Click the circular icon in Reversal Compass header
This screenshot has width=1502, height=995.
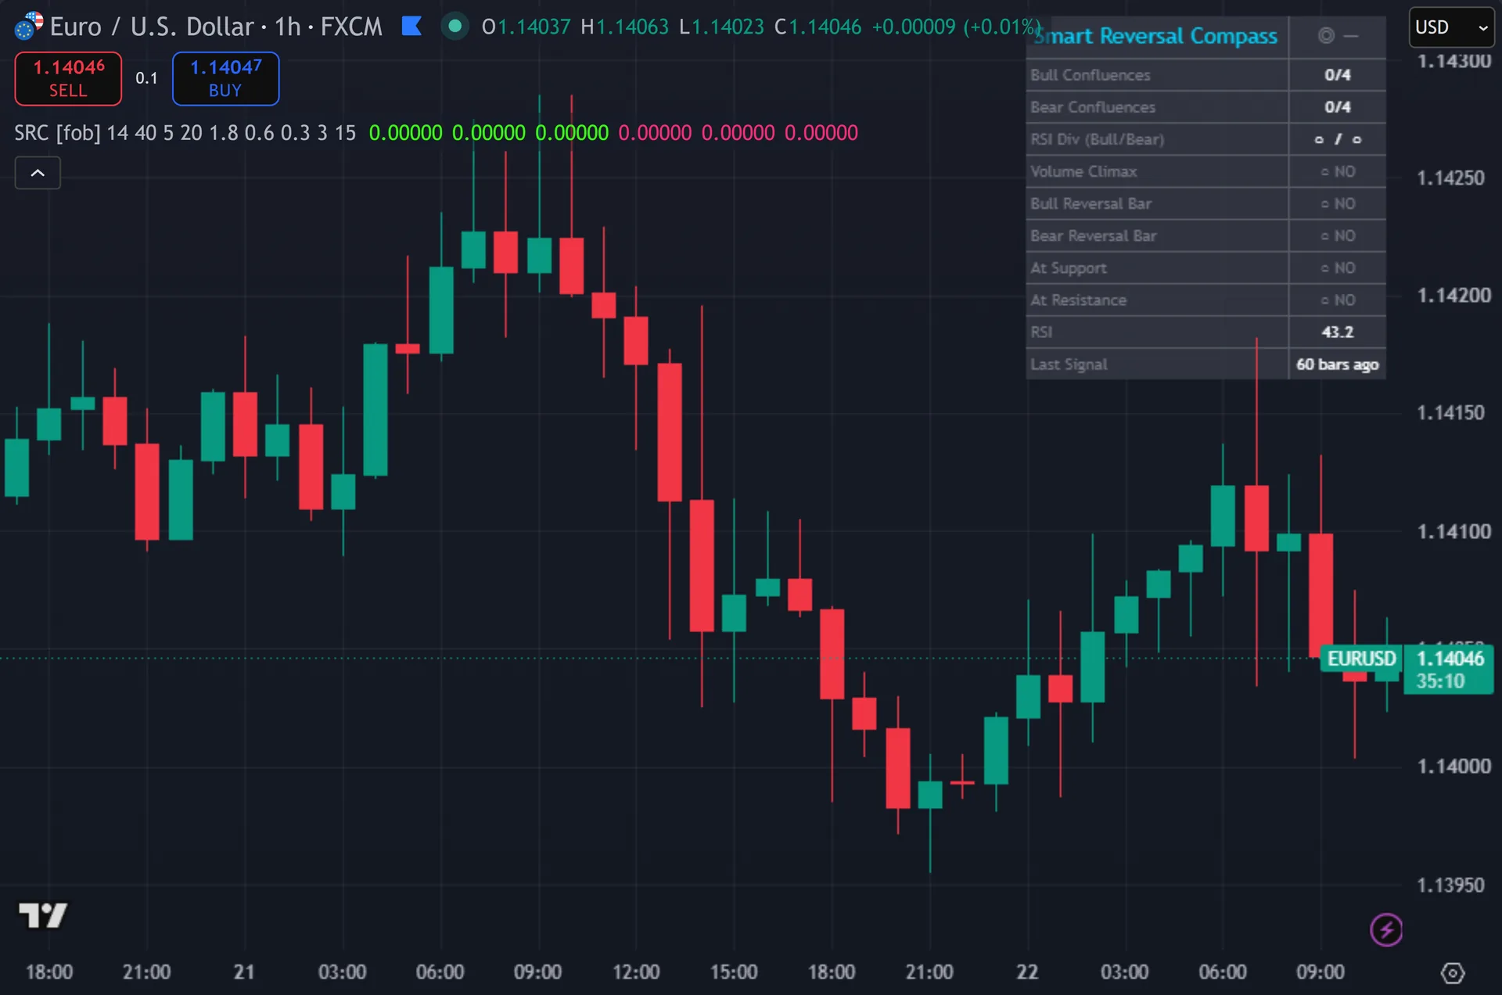tap(1325, 35)
